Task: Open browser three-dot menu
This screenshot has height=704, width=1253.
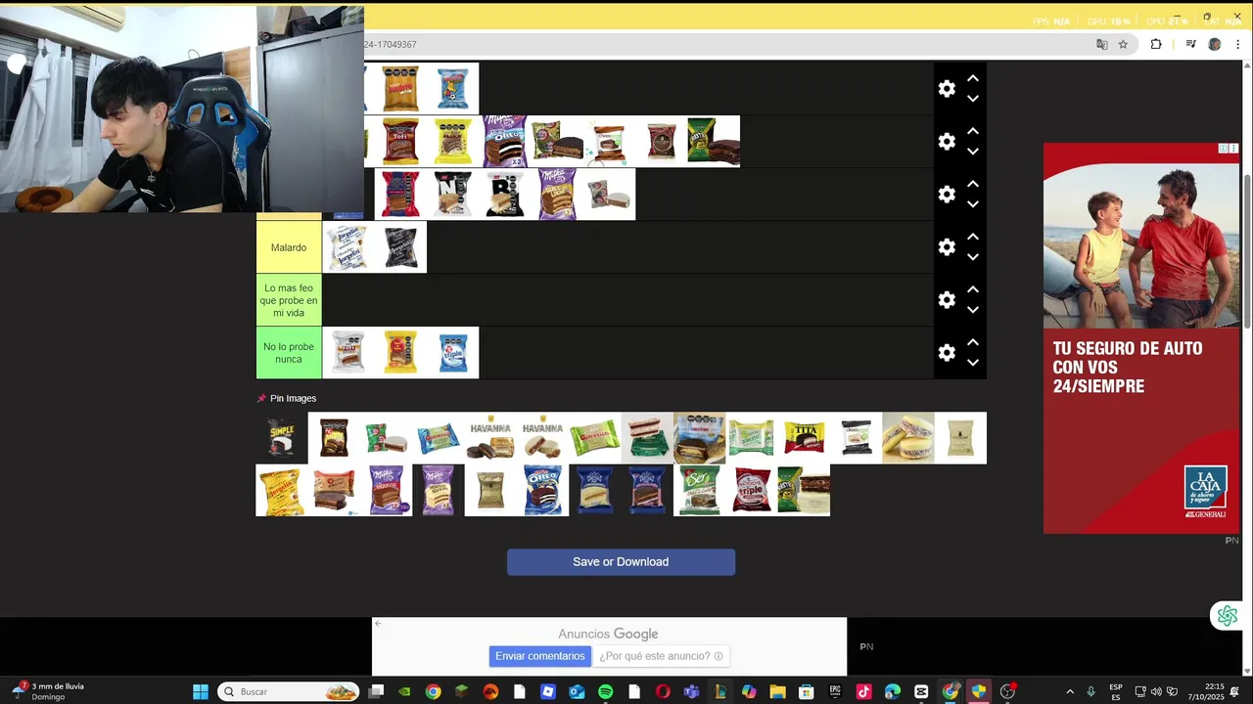Action: [x=1237, y=44]
